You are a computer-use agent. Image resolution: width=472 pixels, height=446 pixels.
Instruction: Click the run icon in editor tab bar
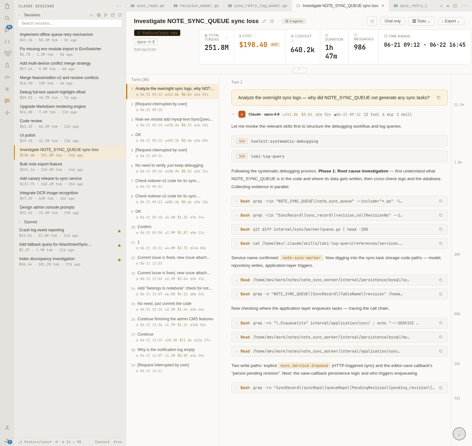click(442, 6)
